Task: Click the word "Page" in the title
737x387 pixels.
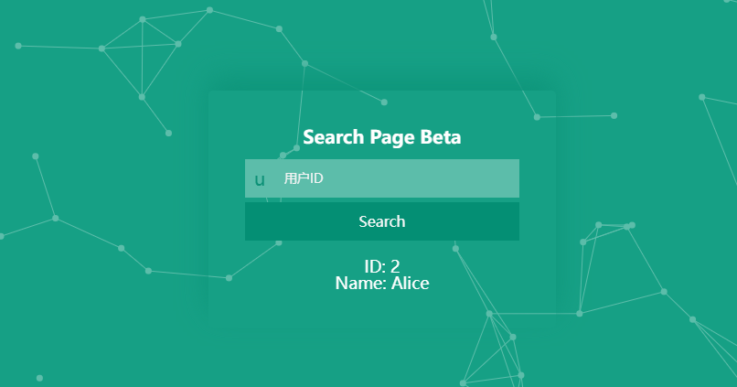Action: (x=392, y=137)
